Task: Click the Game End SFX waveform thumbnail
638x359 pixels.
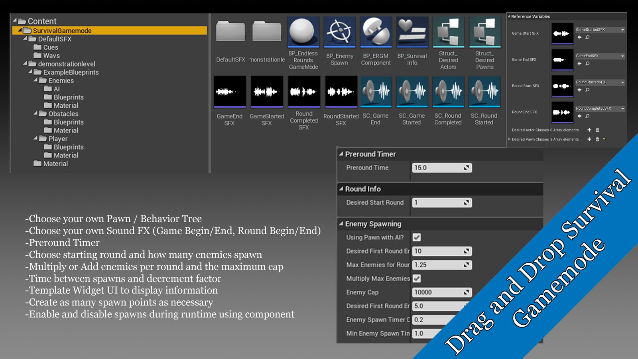Action: 562,60
